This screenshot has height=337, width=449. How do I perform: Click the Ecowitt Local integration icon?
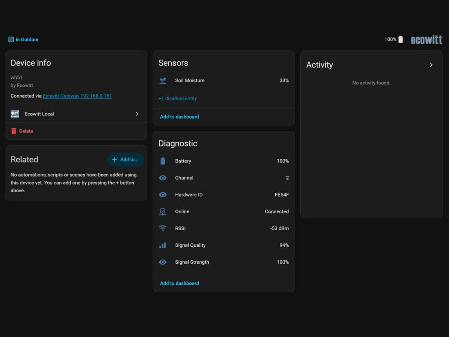15,114
